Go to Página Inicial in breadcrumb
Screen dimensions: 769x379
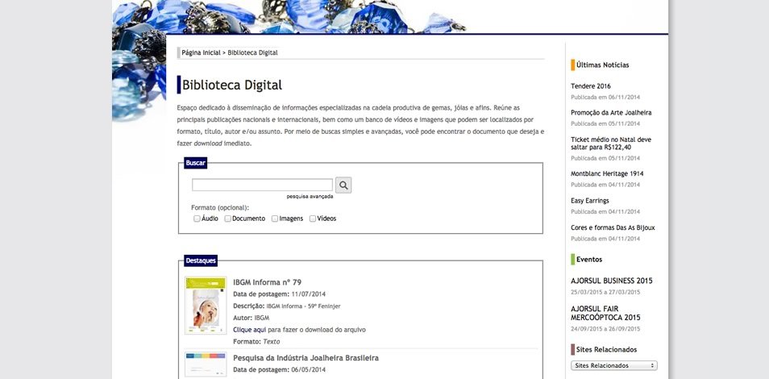(201, 52)
